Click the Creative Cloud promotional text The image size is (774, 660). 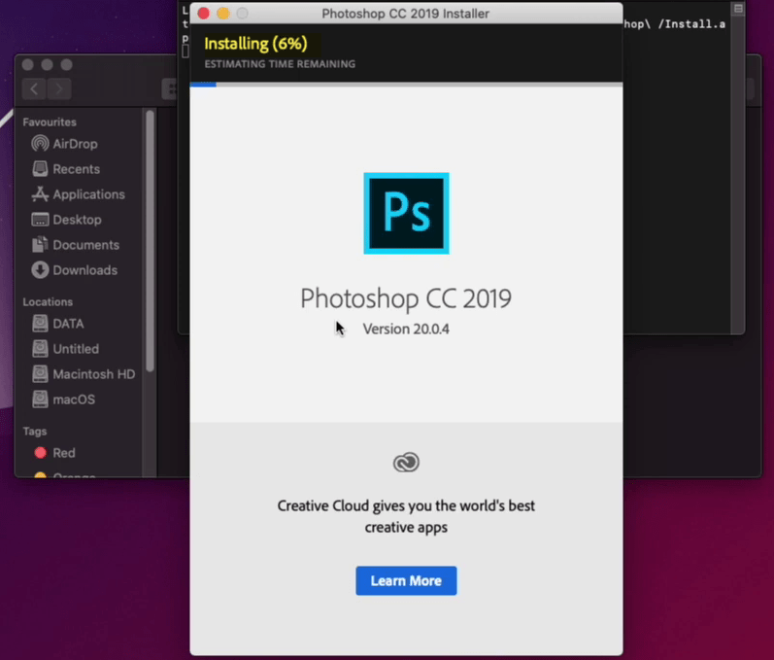click(x=406, y=516)
